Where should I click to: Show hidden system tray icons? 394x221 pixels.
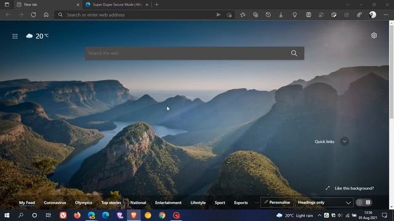[x=320, y=215]
